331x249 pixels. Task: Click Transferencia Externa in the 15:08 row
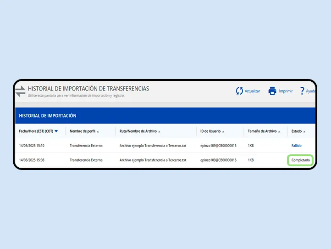pos(86,160)
